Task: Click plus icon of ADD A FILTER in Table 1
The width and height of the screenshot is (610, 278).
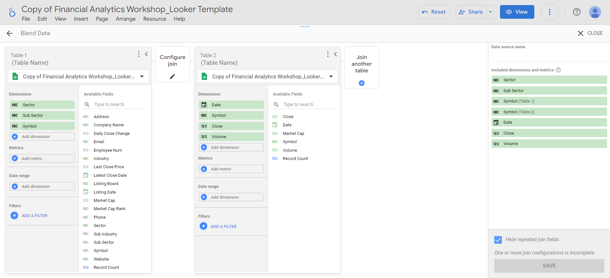Action: coord(14,215)
